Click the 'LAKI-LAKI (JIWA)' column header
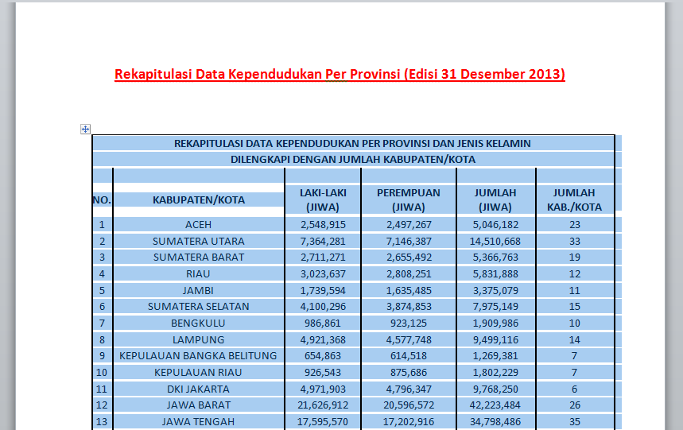 (x=323, y=200)
